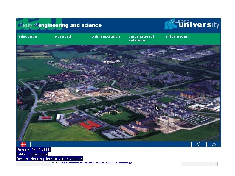Expand the item 21 arrow bullet
Screen dimensions: 235x176
(x=53, y=162)
